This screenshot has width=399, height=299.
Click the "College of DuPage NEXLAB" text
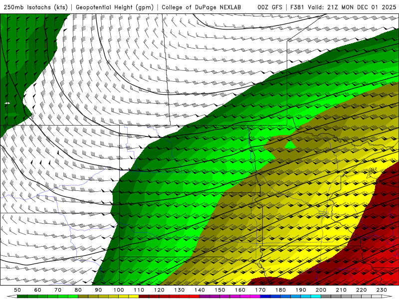tap(201, 7)
